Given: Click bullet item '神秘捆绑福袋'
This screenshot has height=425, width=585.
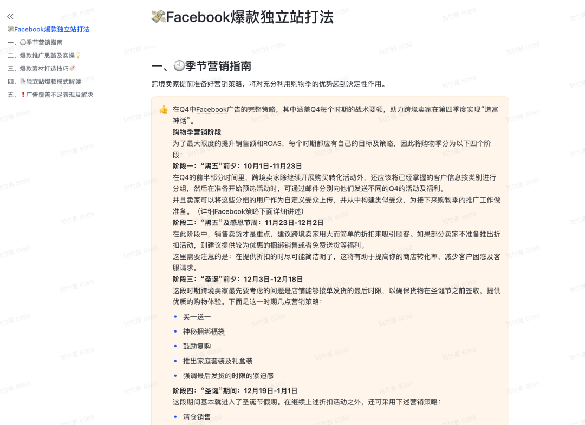Looking at the screenshot, I should pyautogui.click(x=204, y=331).
